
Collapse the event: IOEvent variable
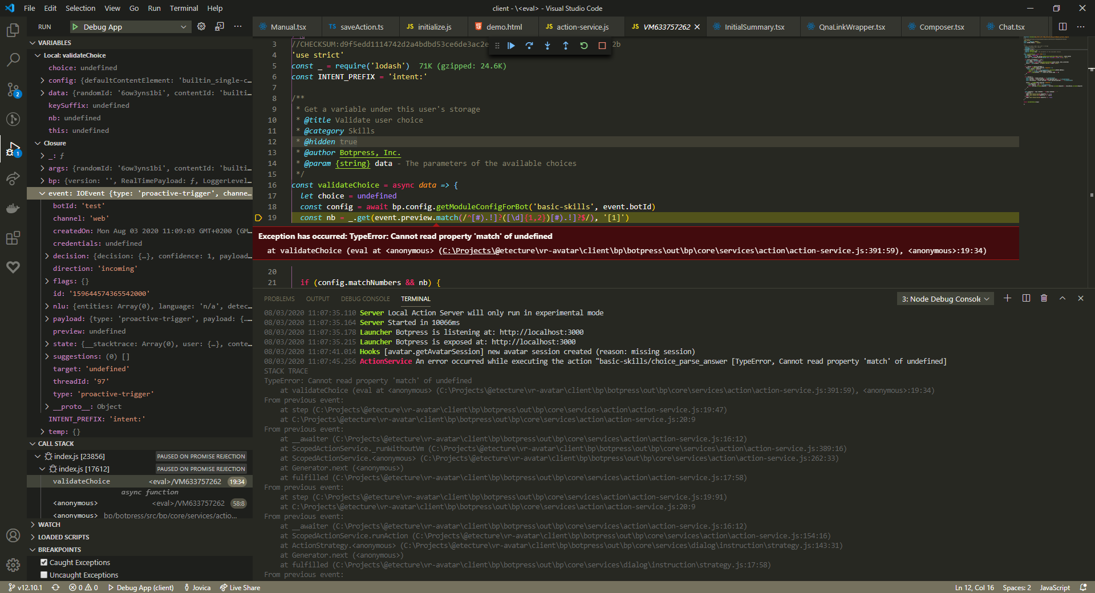click(42, 193)
